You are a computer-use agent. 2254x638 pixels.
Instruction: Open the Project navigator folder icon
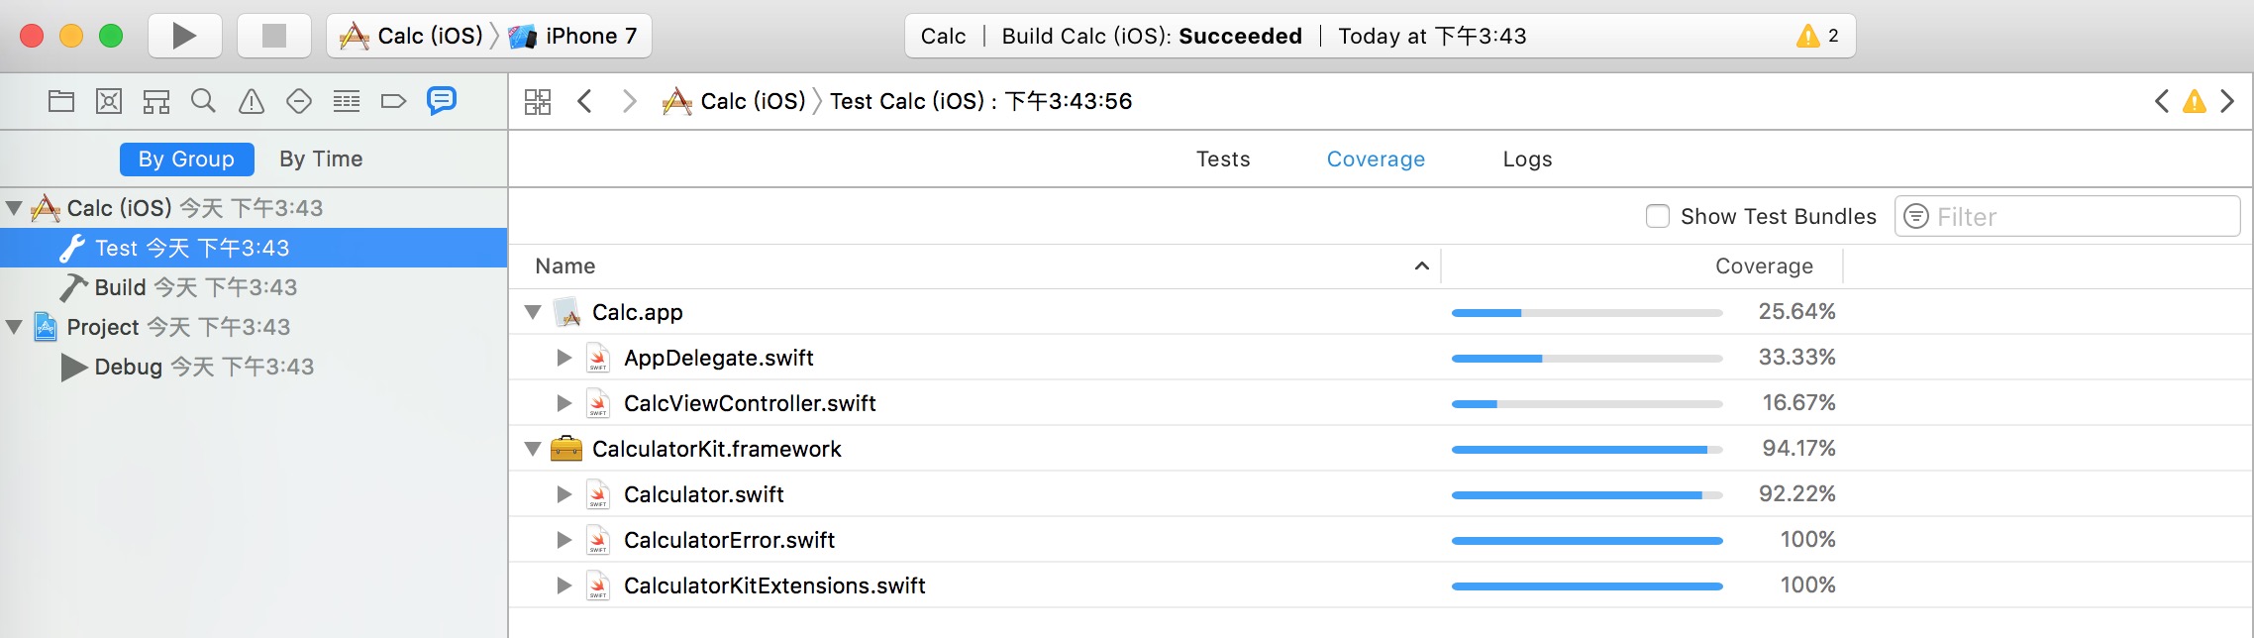tap(61, 101)
